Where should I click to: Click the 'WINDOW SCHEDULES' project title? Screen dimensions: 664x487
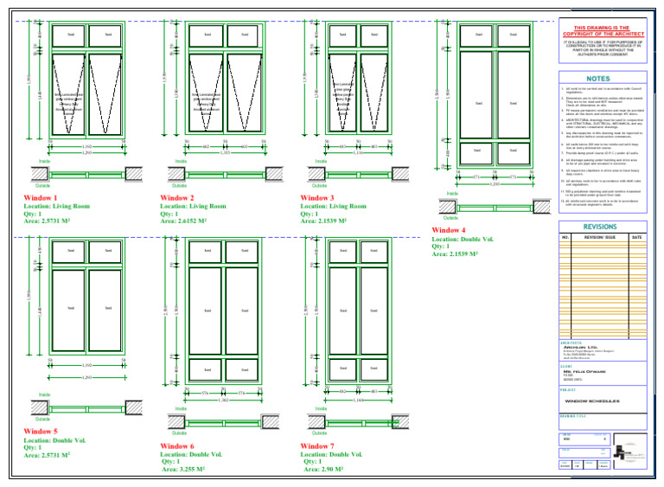592,401
